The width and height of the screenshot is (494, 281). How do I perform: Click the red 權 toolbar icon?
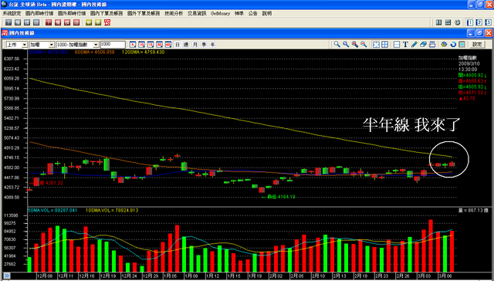[58, 22]
